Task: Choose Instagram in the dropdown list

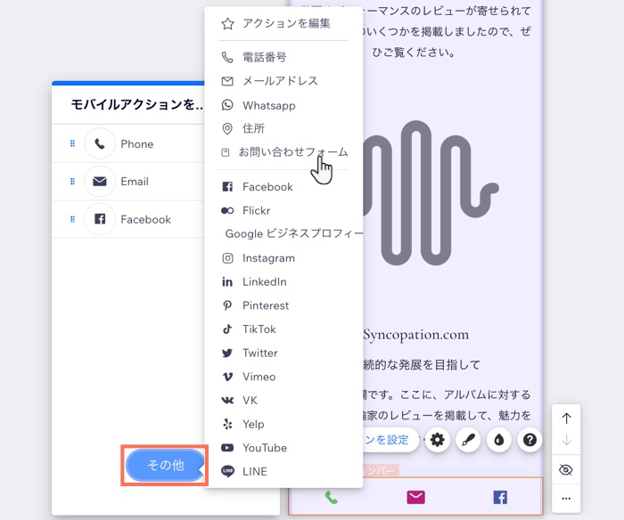Action: (268, 258)
